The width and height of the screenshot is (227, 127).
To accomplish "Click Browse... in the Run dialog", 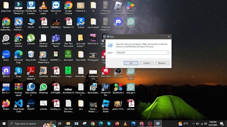I will click(x=162, y=63).
